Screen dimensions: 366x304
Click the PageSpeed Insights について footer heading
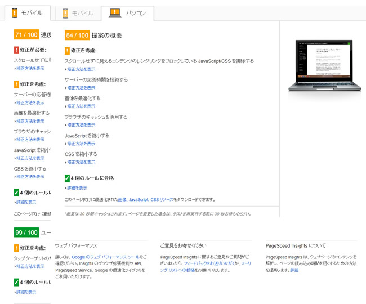pyautogui.click(x=295, y=246)
